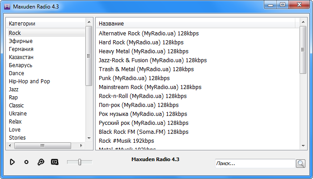
Task: Click categories list scroll up arrow
Action: pos(89,22)
